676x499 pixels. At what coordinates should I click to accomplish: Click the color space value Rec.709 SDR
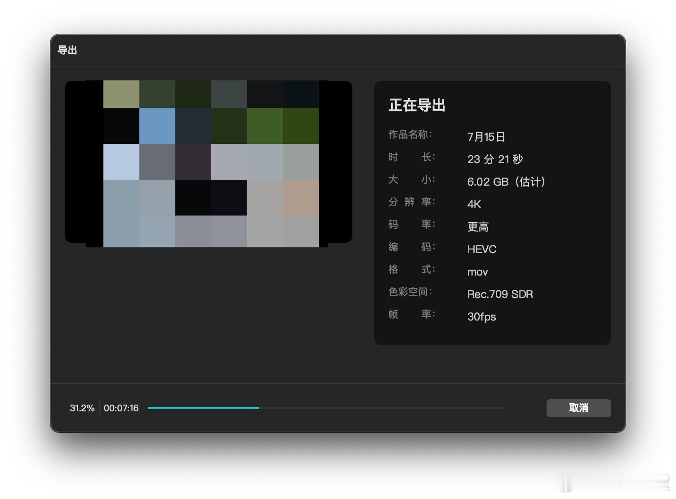(500, 294)
